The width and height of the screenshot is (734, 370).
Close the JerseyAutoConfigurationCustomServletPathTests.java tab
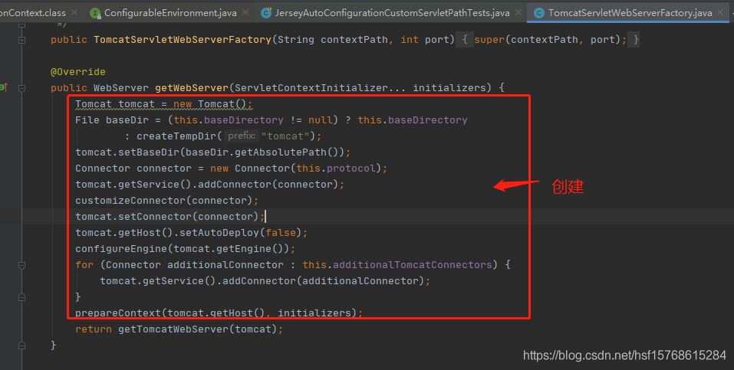[518, 12]
